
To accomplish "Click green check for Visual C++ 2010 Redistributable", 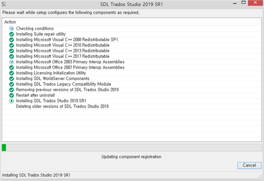I will [12, 45].
